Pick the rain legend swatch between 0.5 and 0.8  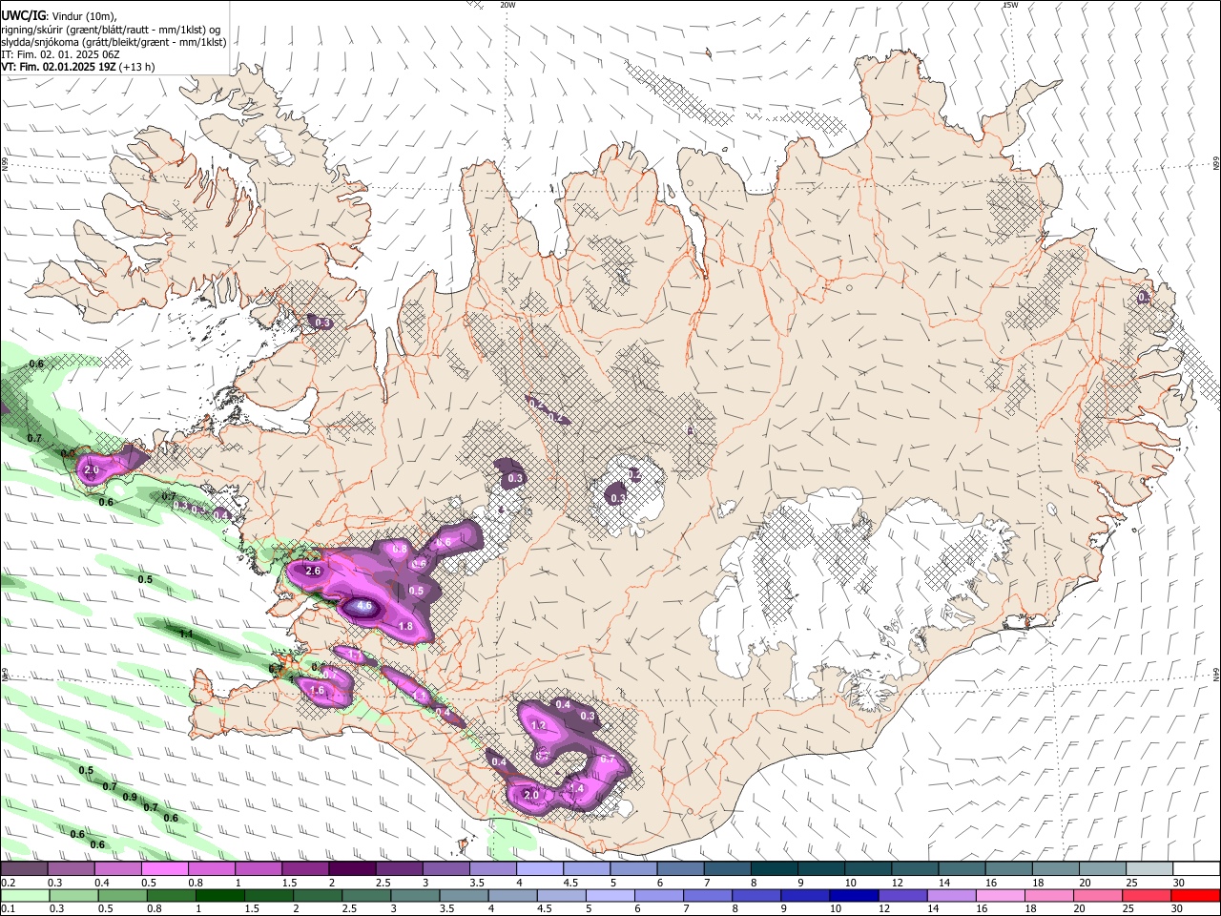122,896
